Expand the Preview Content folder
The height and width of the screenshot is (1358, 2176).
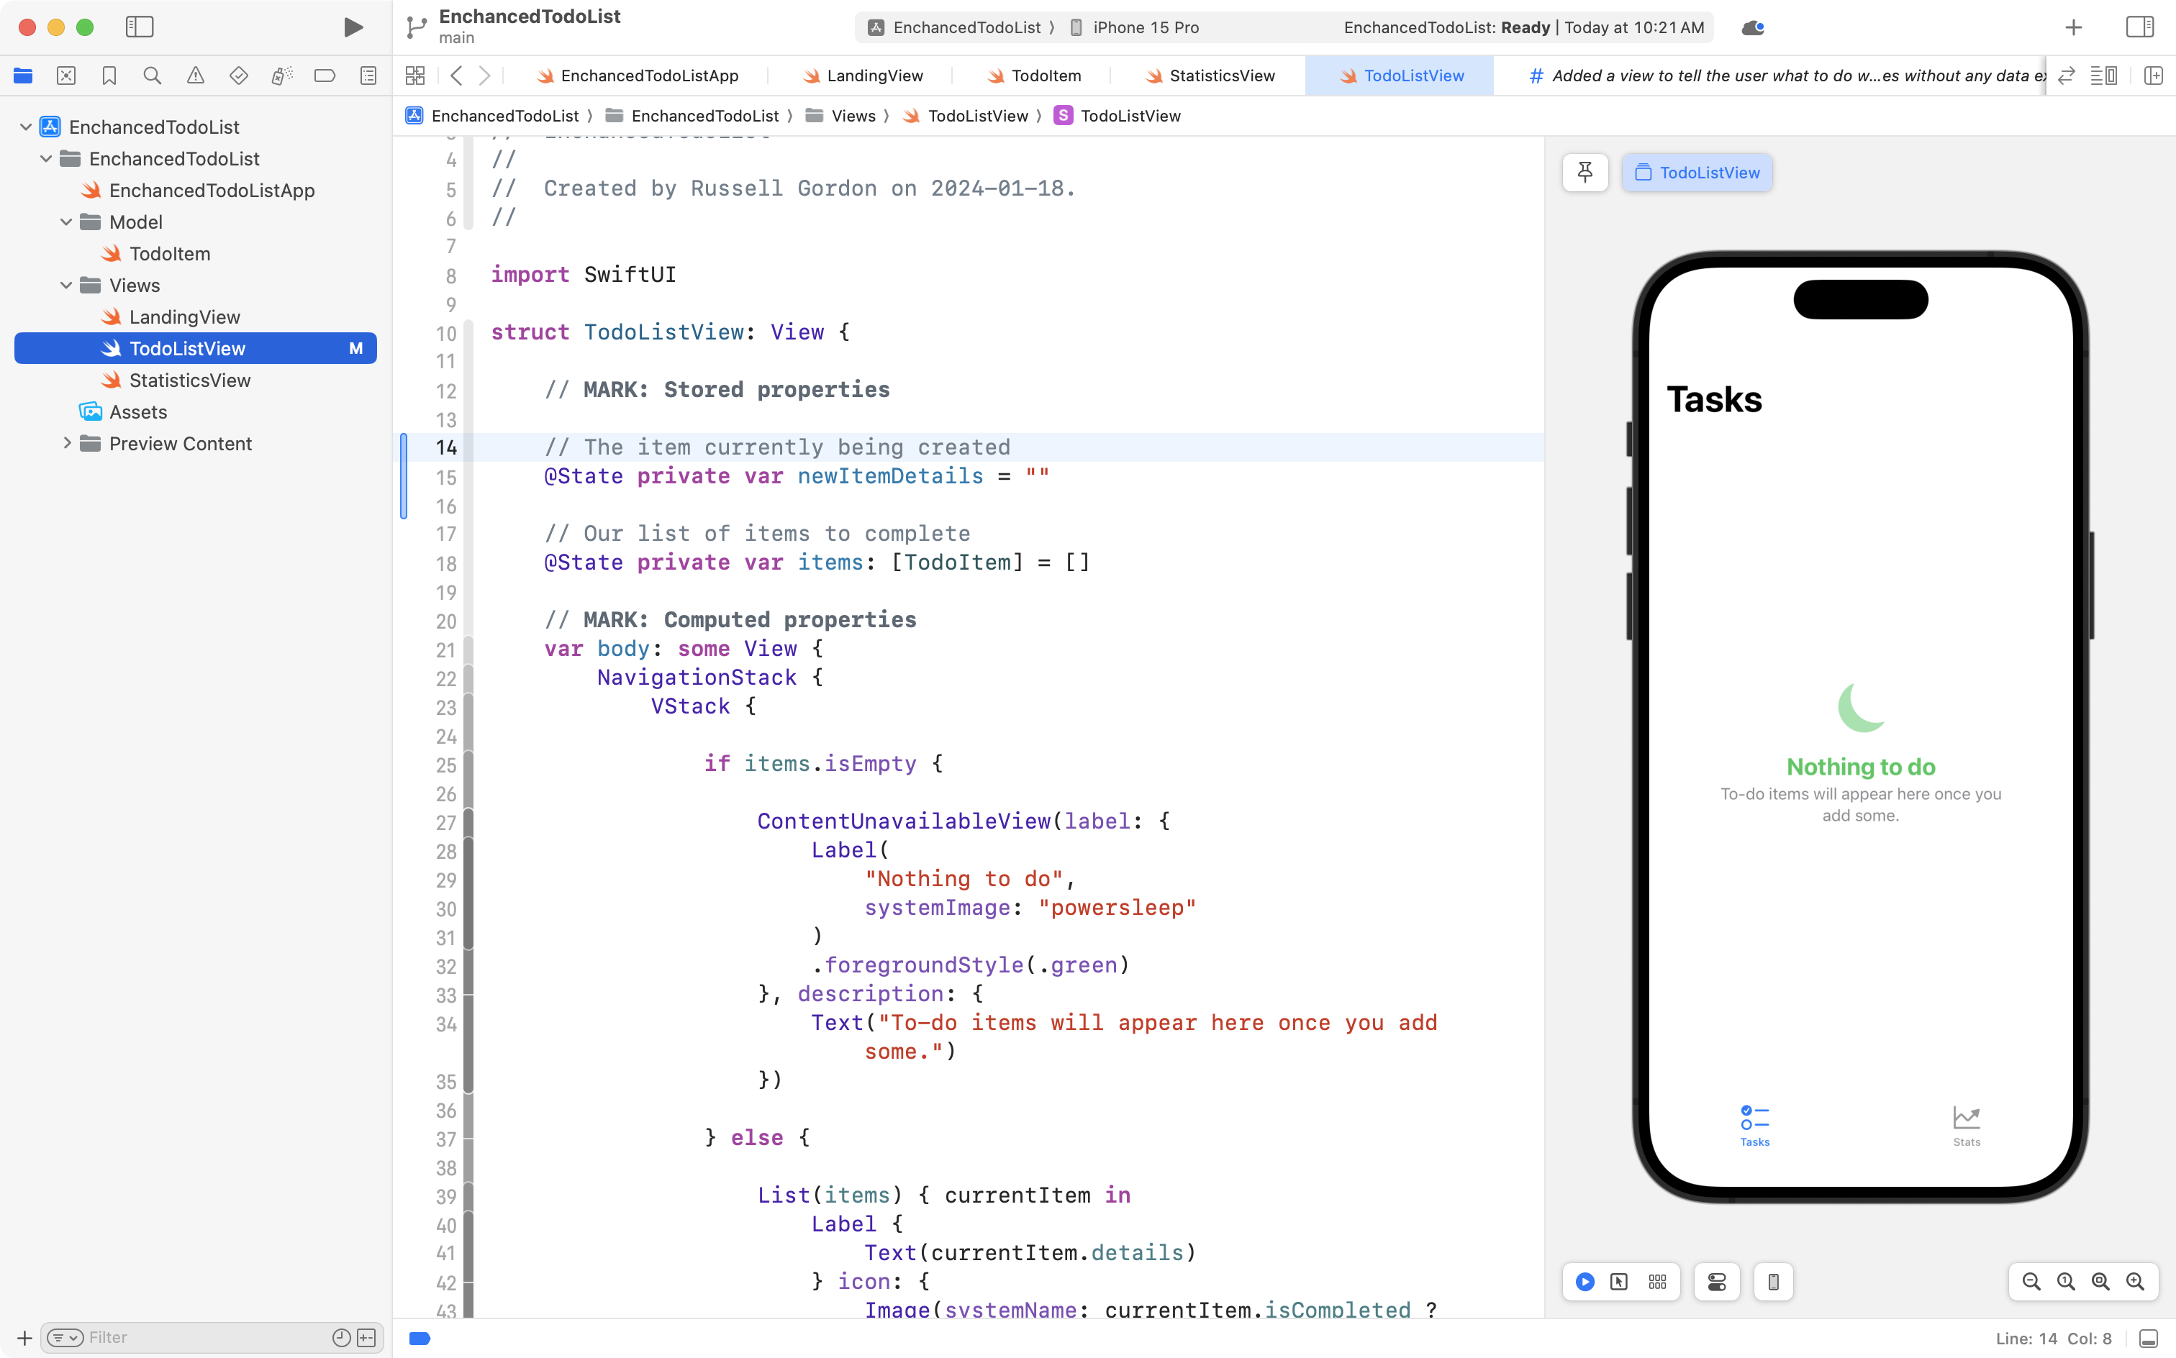(x=66, y=443)
